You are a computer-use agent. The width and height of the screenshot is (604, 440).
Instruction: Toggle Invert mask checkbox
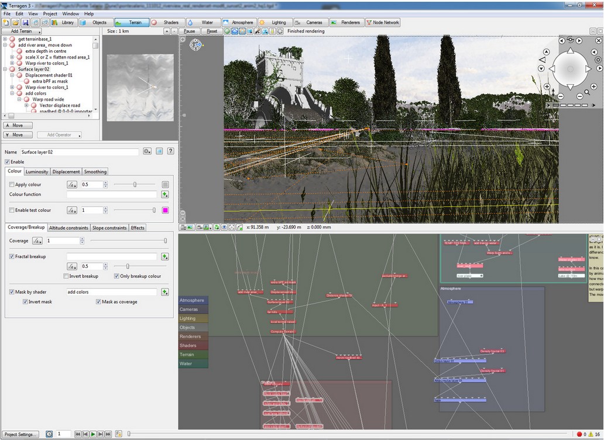tap(25, 302)
